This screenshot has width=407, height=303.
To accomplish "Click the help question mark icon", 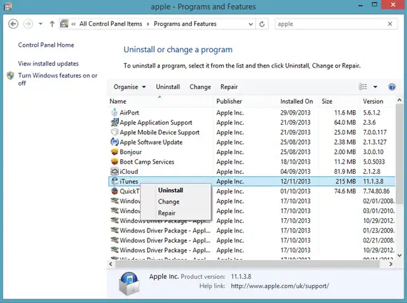I will [392, 87].
